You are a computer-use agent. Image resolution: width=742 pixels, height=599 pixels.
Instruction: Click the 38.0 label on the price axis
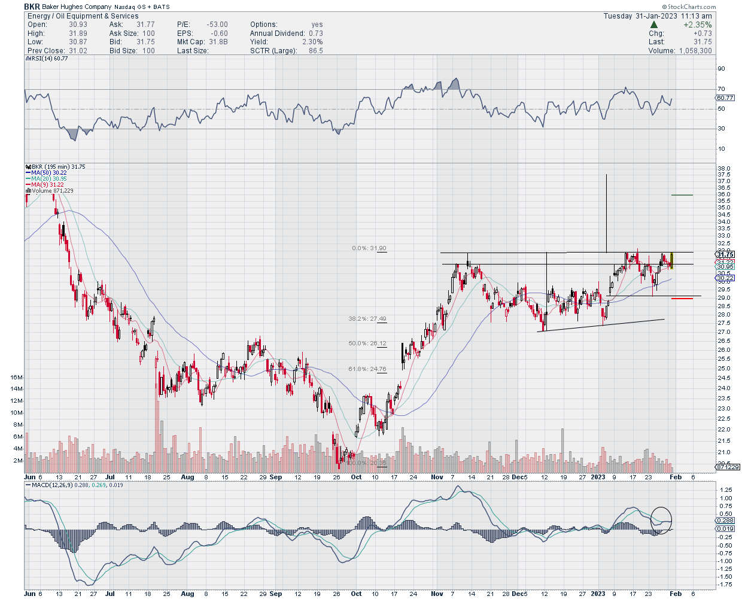[x=723, y=169]
